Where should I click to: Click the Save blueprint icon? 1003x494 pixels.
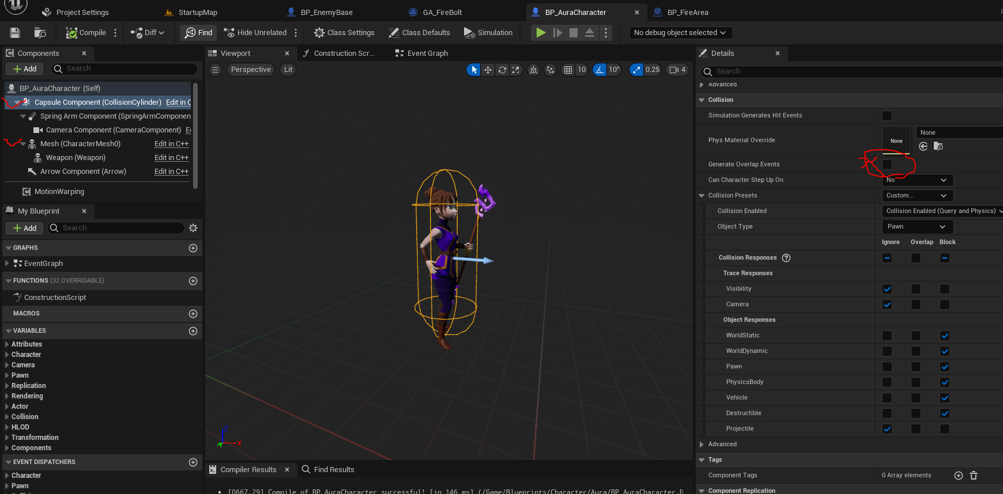point(15,33)
